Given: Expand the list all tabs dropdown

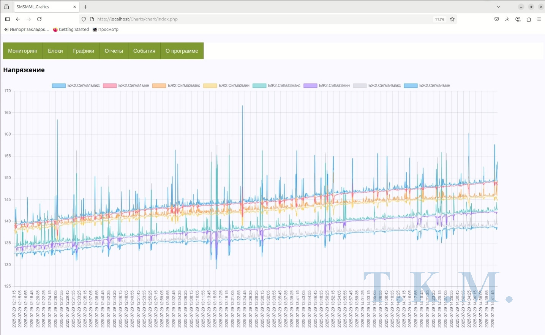Looking at the screenshot, I should [x=498, y=7].
